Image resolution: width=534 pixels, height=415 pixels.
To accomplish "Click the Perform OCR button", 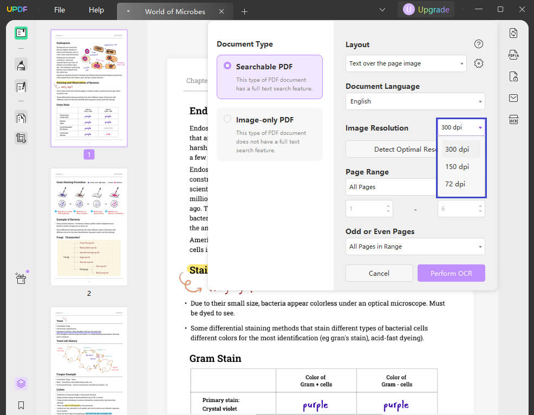I will coord(451,273).
